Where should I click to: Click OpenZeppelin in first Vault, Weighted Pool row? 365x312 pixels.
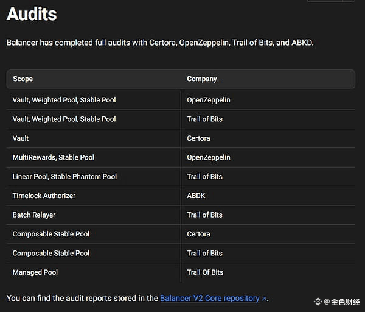tap(209, 100)
